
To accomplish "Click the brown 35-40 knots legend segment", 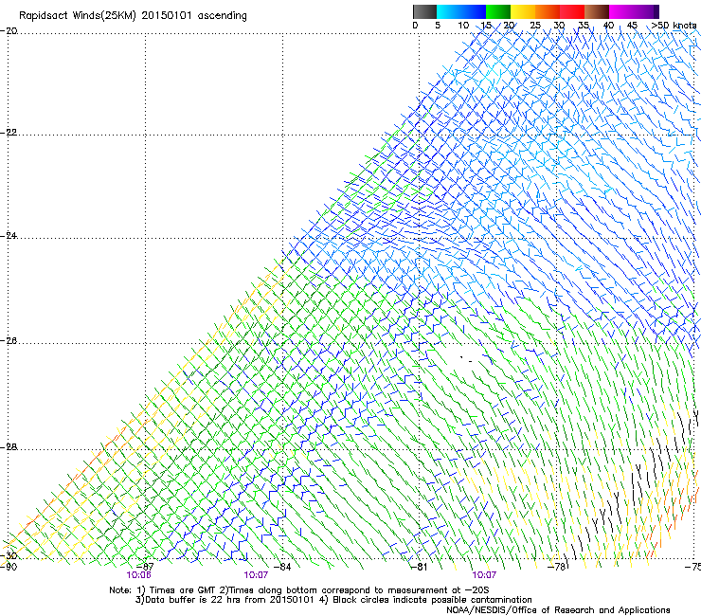I will pyautogui.click(x=597, y=11).
